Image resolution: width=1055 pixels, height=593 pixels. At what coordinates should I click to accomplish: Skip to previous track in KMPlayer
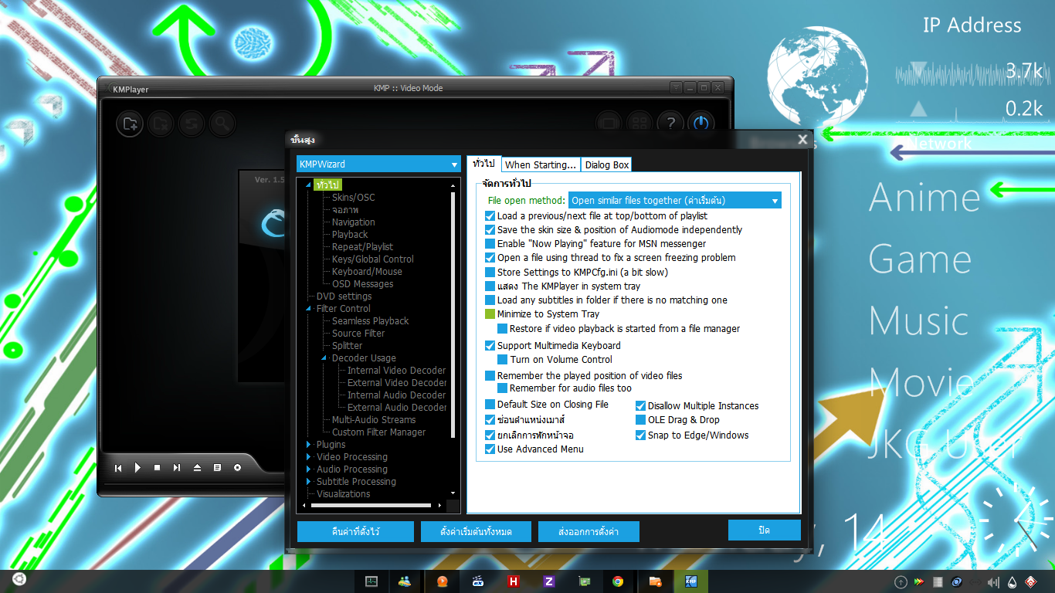pyautogui.click(x=118, y=467)
